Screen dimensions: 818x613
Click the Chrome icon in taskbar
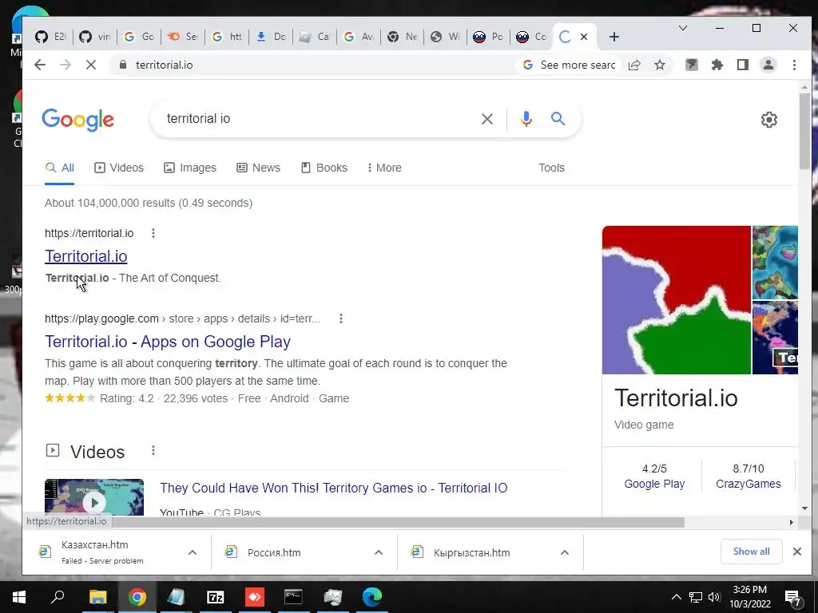tap(137, 597)
